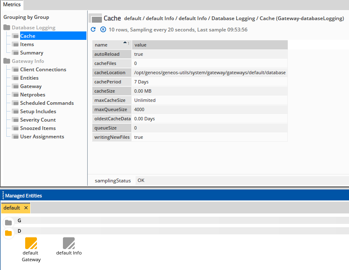Image resolution: width=349 pixels, height=270 pixels.
Task: Close the default tab
Action: [x=26, y=208]
